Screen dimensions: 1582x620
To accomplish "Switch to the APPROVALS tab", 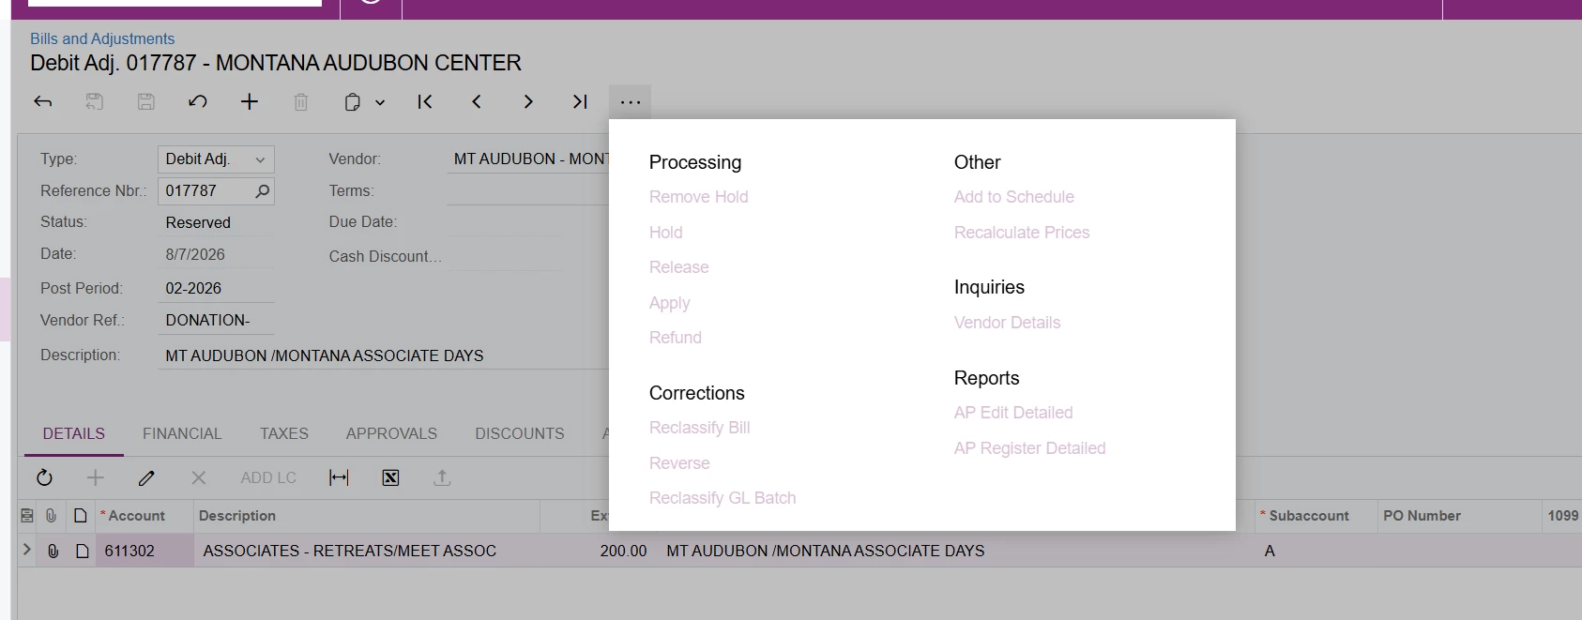I will pyautogui.click(x=391, y=433).
